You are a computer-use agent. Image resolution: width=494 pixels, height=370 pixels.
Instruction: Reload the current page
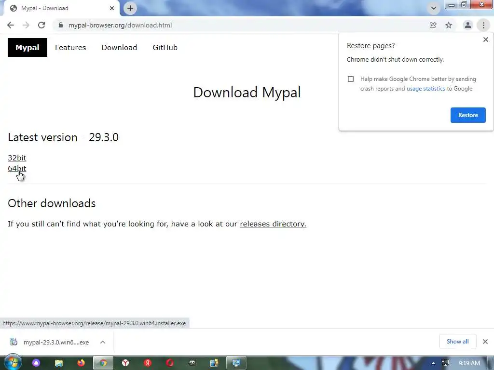point(41,25)
